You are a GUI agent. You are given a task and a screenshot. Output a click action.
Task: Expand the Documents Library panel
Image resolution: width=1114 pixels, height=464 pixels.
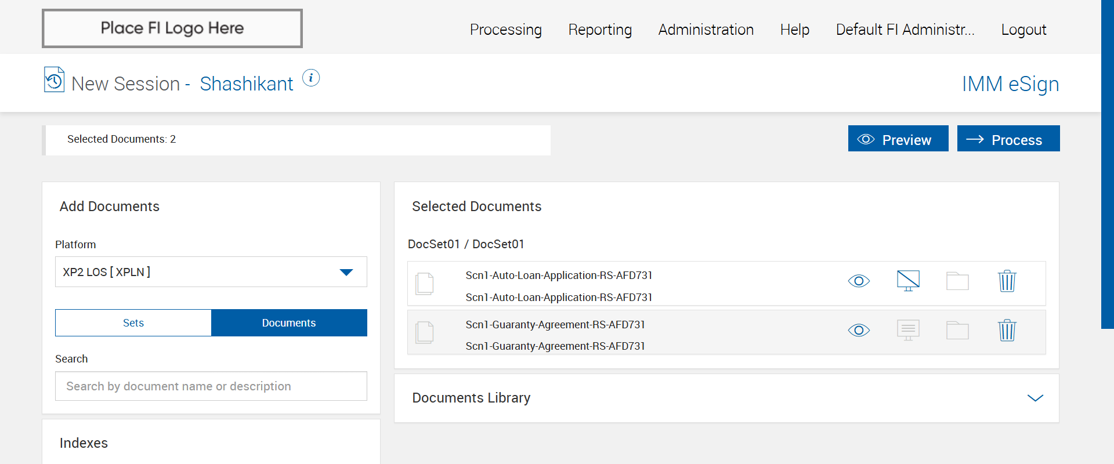pos(1035,398)
